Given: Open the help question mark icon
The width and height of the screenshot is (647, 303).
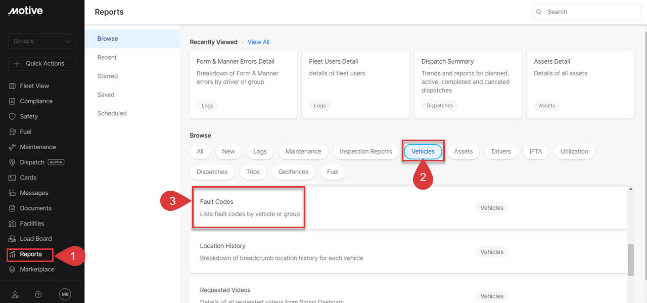Looking at the screenshot, I should 38,294.
